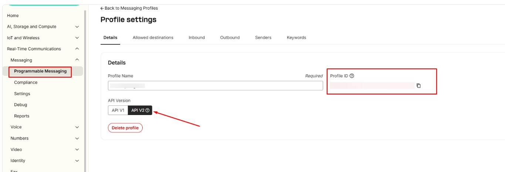Open the Inbound tab
This screenshot has width=505, height=172.
click(x=196, y=38)
